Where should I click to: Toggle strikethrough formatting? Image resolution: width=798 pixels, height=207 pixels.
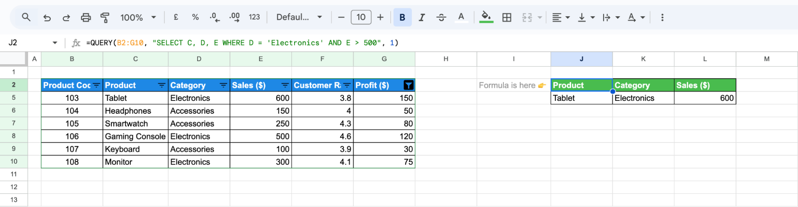[x=441, y=17]
